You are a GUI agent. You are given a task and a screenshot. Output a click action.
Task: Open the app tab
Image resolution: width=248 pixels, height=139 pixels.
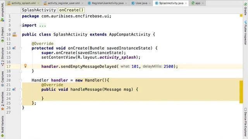coord(198,3)
